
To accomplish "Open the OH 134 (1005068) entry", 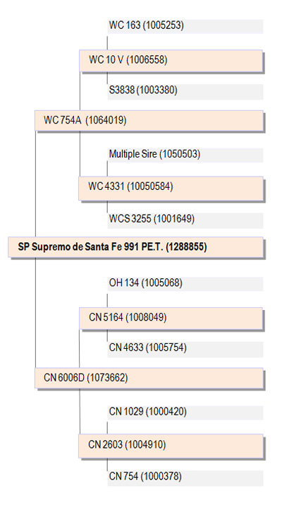I will (x=185, y=284).
